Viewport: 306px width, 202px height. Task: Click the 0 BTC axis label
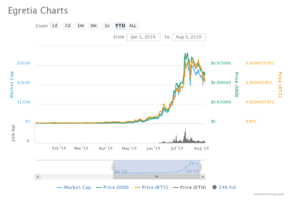(251, 122)
